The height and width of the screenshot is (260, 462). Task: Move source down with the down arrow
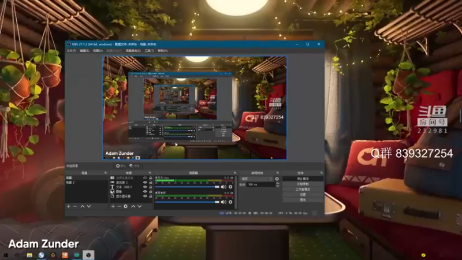pyautogui.click(x=140, y=206)
